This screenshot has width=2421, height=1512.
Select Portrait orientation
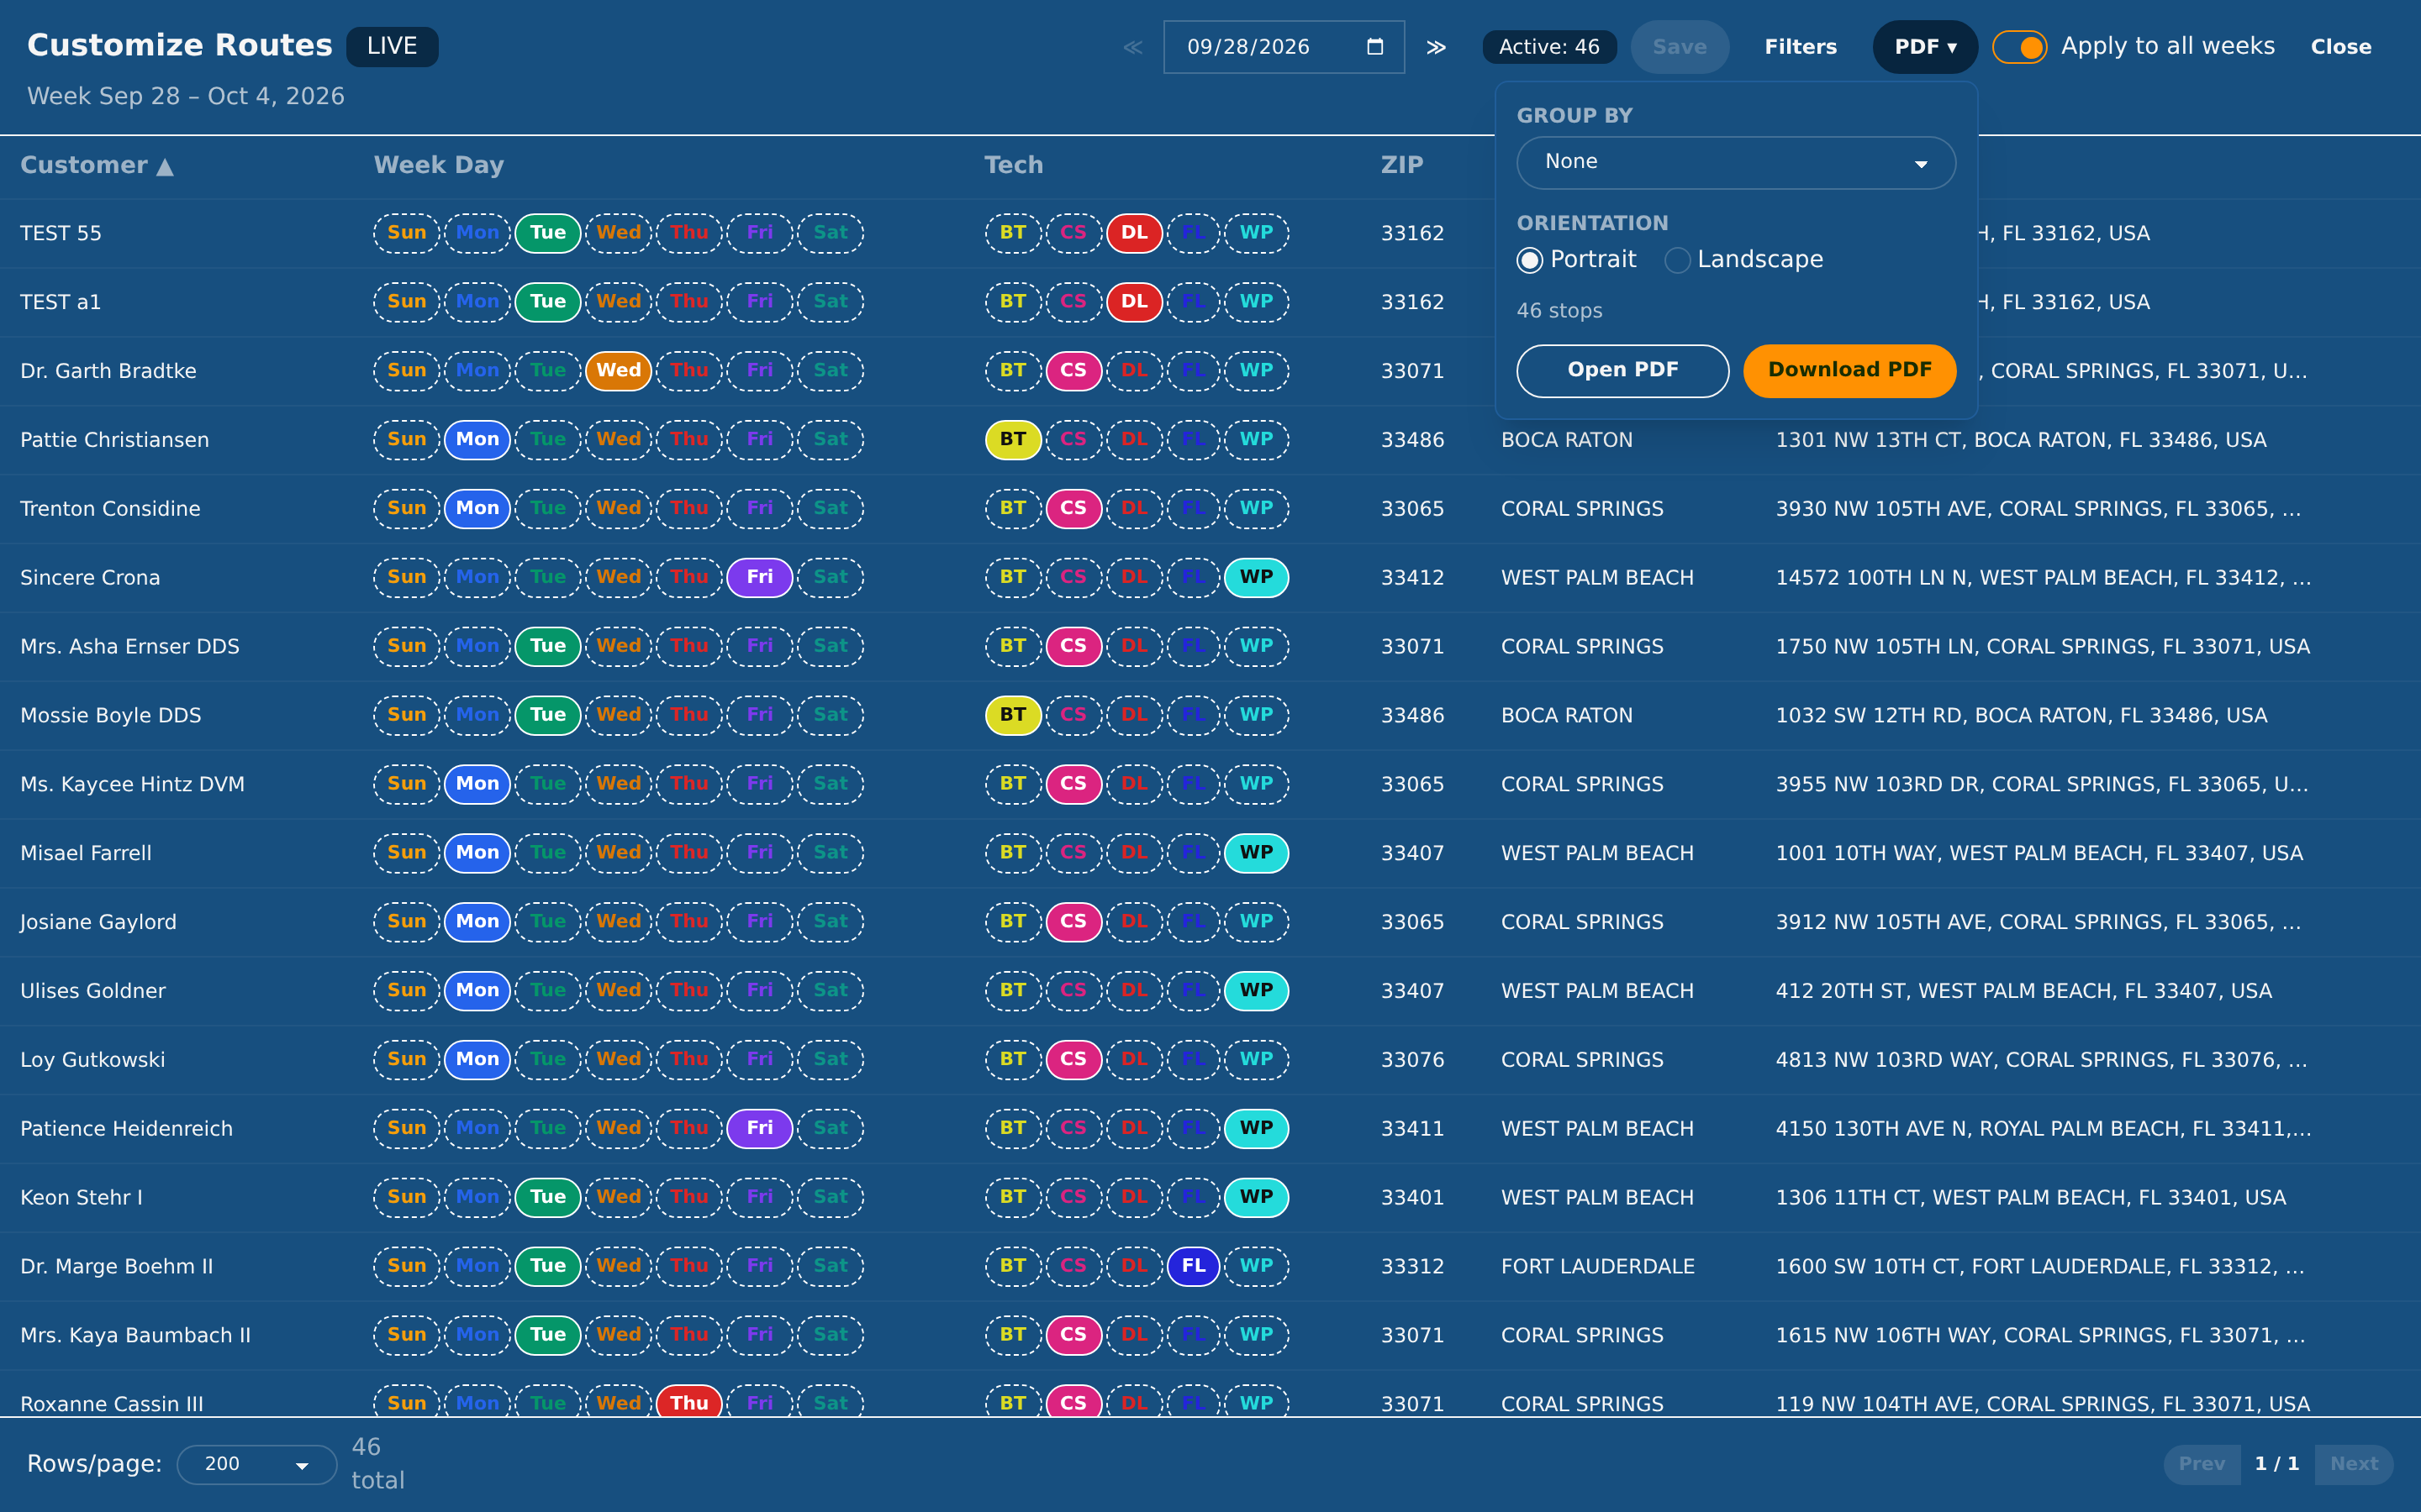tap(1530, 260)
